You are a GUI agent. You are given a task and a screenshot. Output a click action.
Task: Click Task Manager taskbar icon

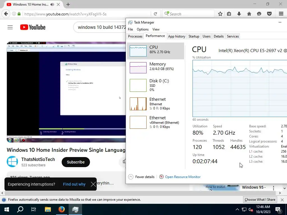[75, 209]
